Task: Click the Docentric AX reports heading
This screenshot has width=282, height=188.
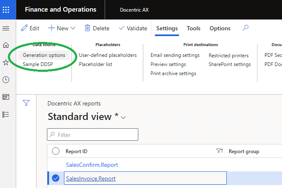Action: point(74,103)
